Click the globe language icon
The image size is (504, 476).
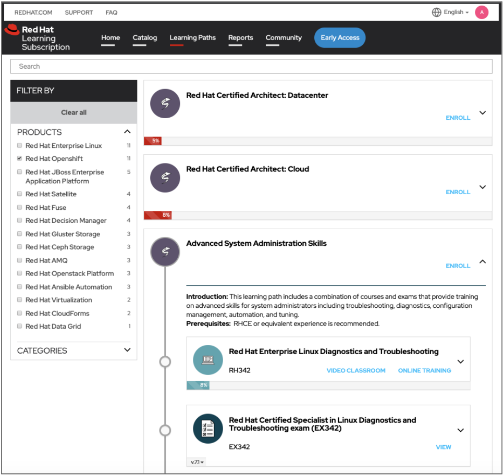436,12
